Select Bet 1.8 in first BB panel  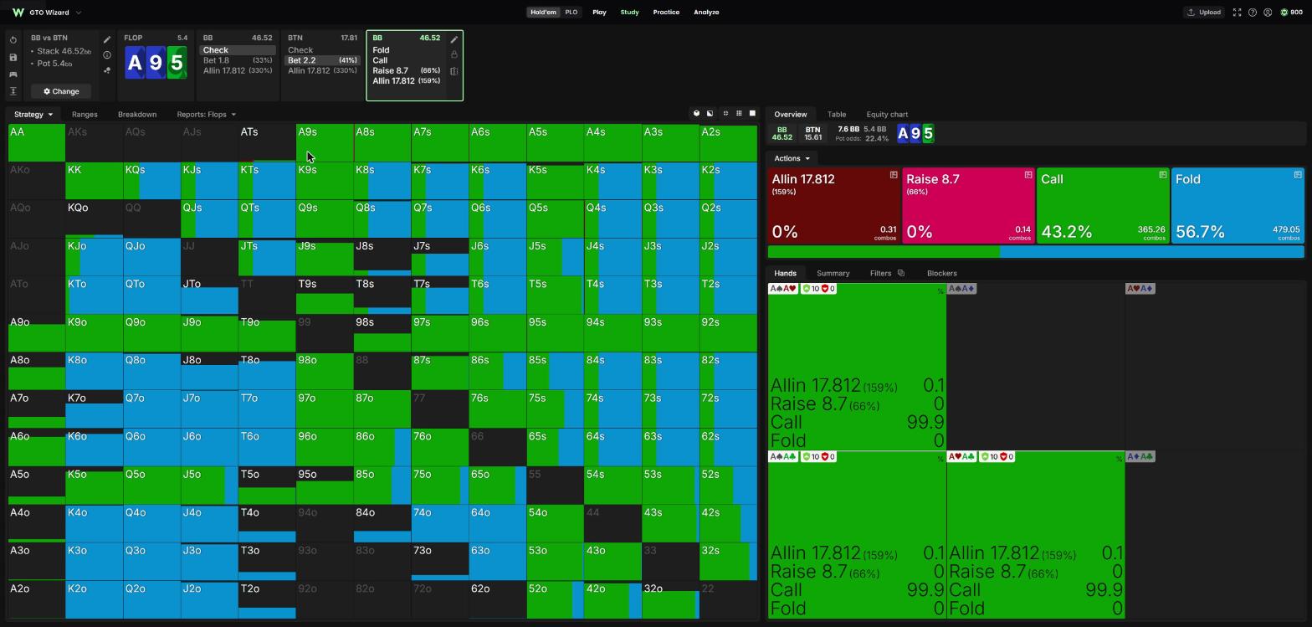238,60
